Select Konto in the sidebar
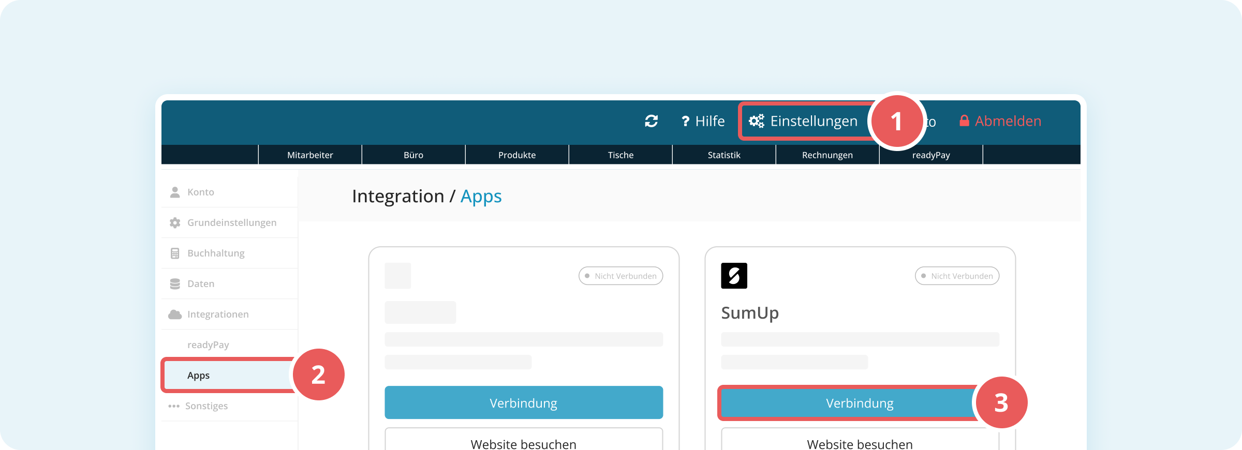Viewport: 1242px width, 450px height. point(230,192)
